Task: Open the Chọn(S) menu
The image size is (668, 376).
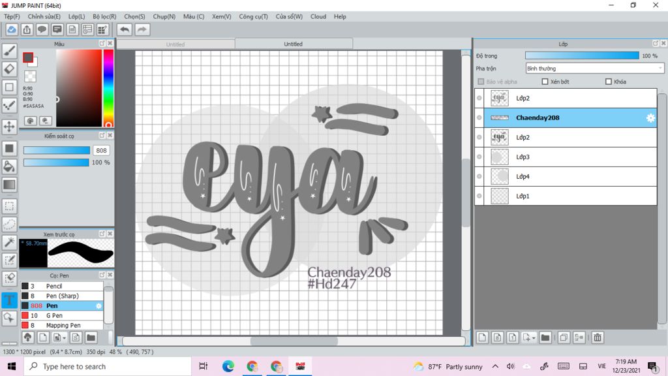Action: click(x=134, y=16)
